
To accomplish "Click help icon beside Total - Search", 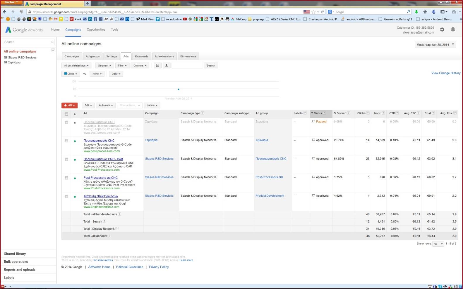I will click(x=104, y=221).
